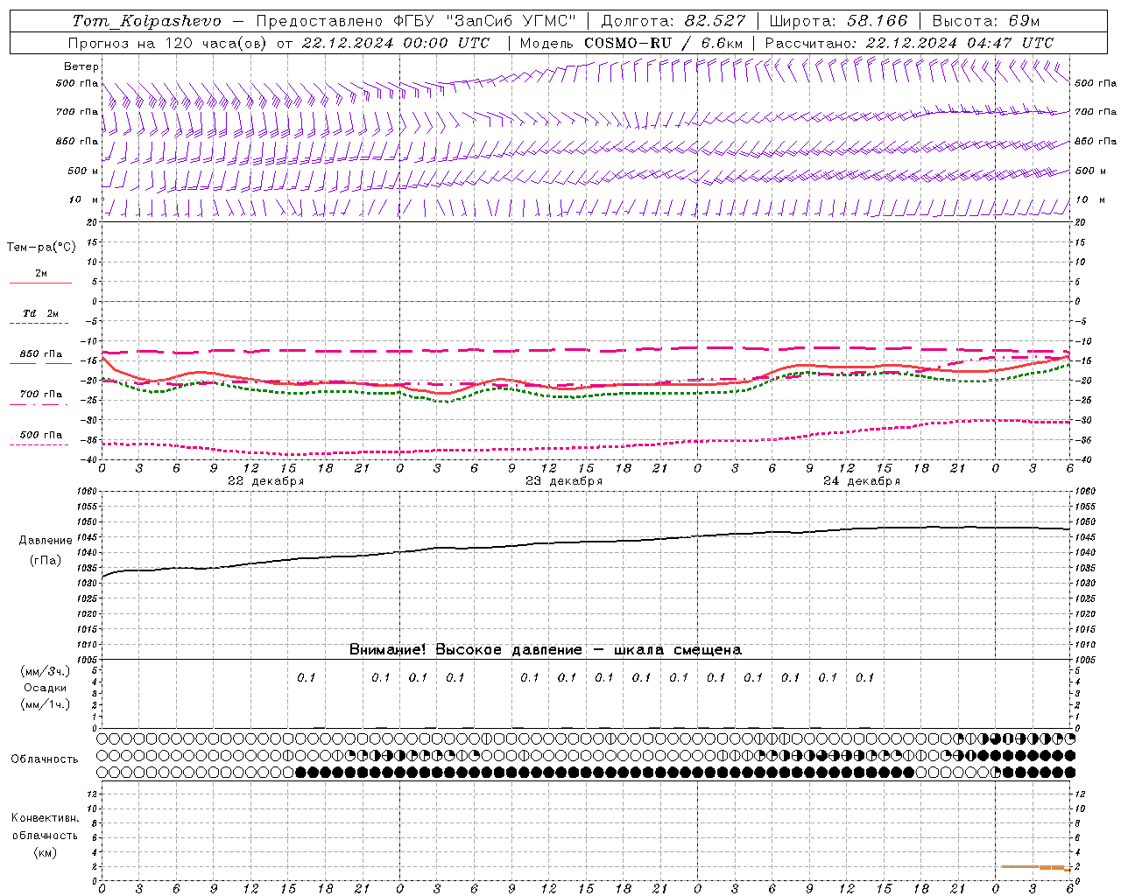Click the computed time Рассчитано: 22.12.2024 04:47 UTC
This screenshot has height=896, width=1121.
(x=909, y=43)
